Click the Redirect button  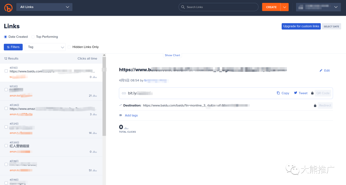click(x=325, y=105)
